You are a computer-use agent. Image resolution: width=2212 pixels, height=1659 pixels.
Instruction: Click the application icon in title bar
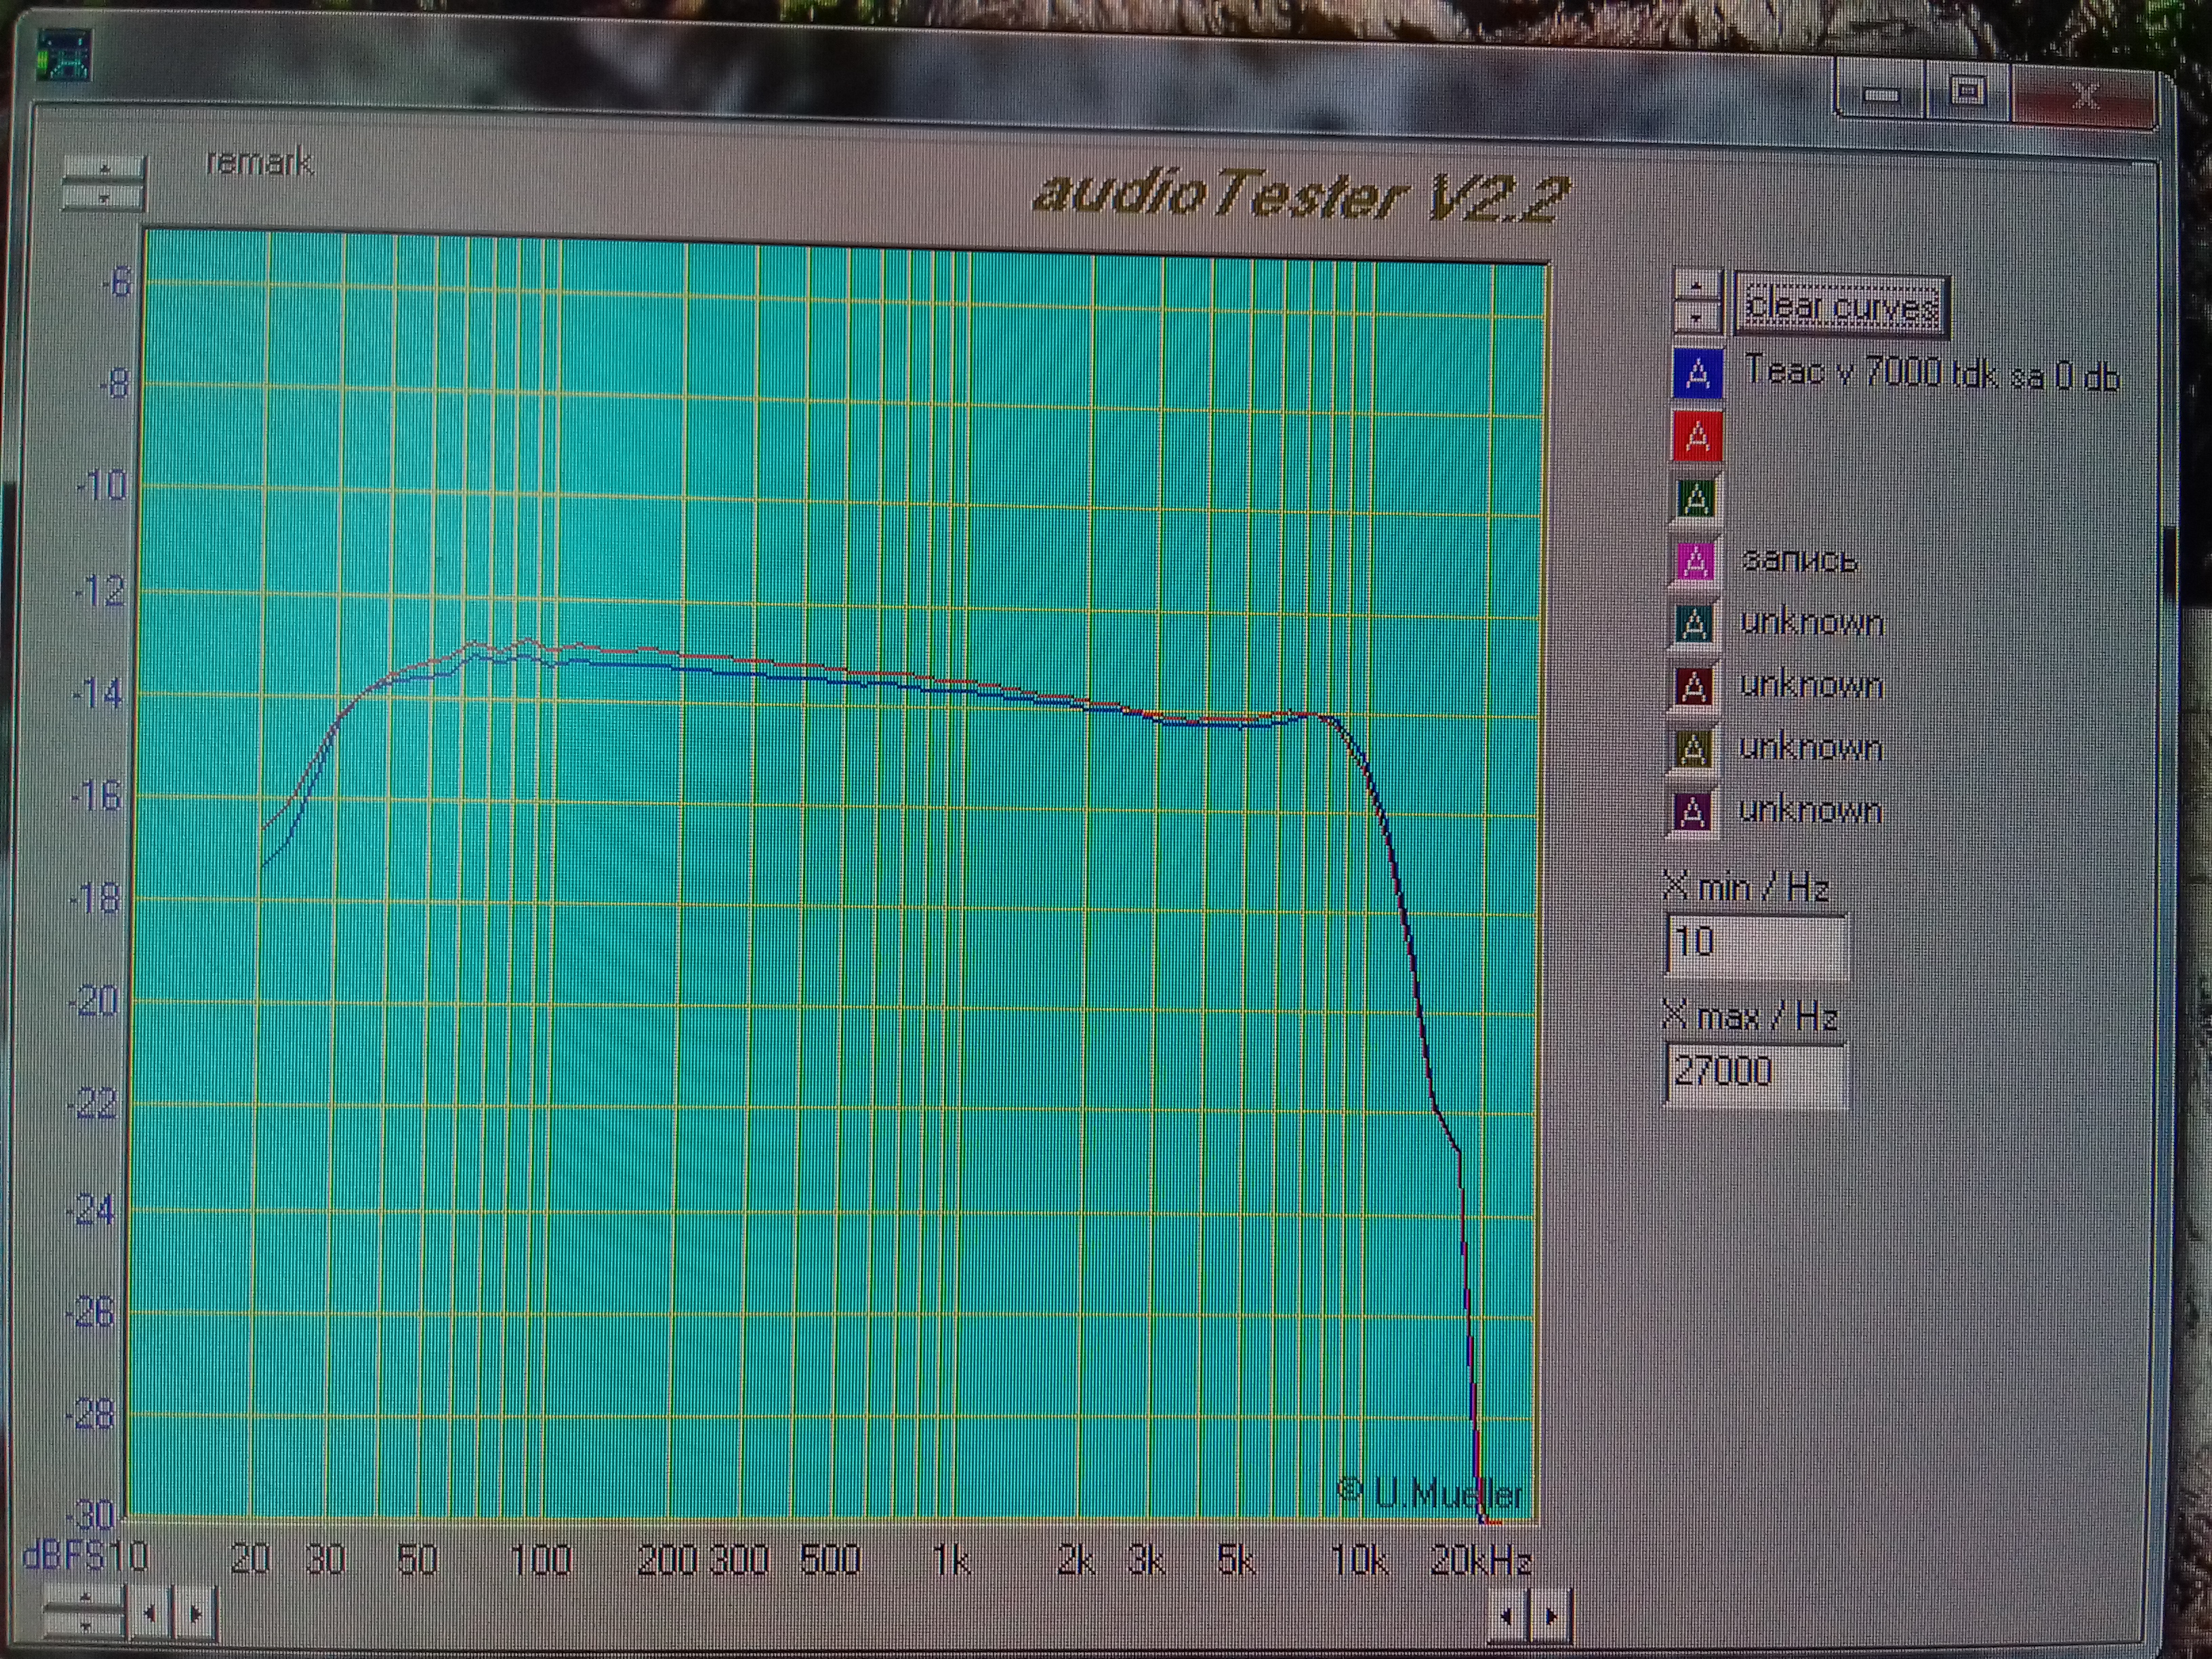pos(64,56)
